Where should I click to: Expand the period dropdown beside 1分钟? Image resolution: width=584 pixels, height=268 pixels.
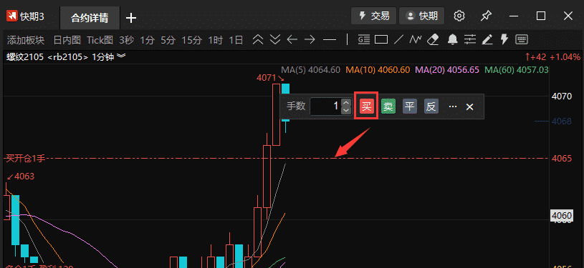(x=121, y=56)
